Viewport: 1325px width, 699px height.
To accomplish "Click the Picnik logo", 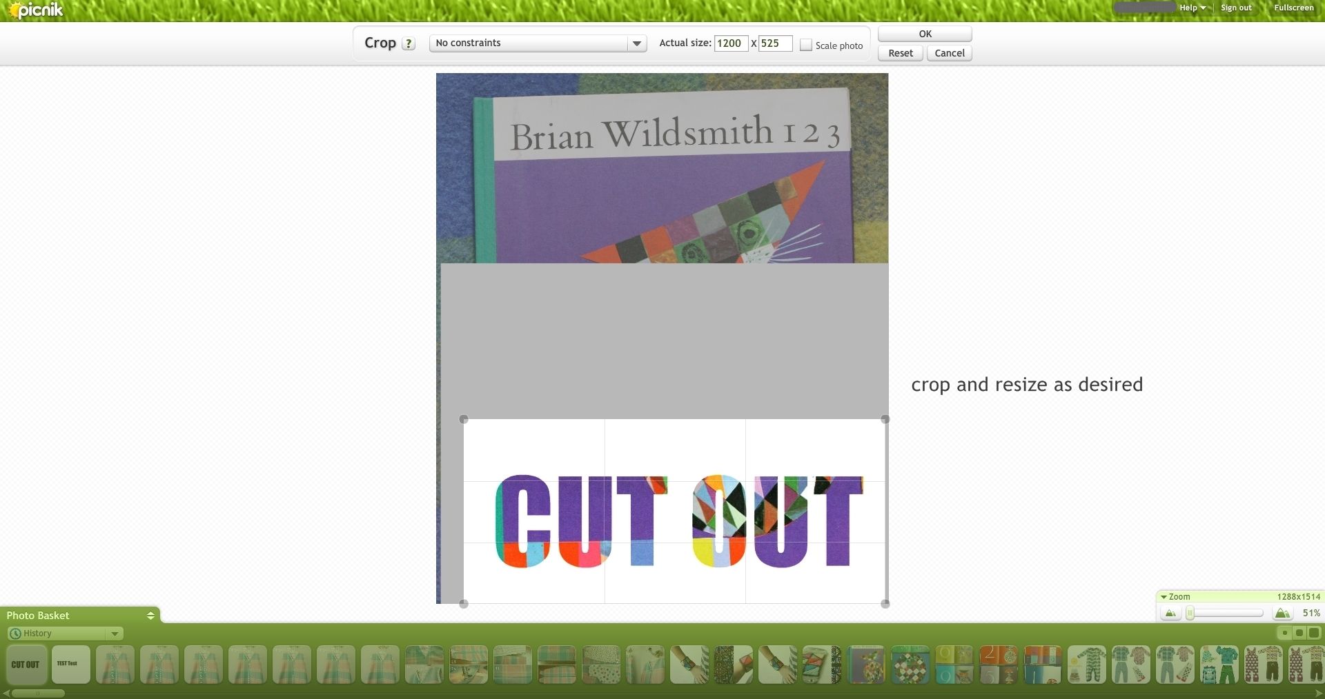I will 35,10.
